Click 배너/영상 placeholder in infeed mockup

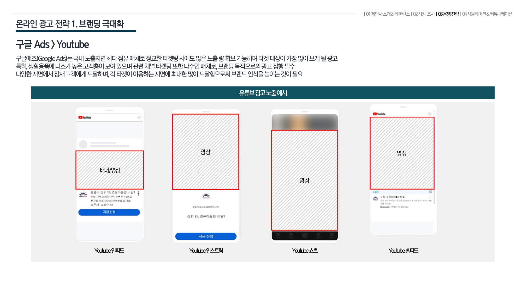pos(110,170)
